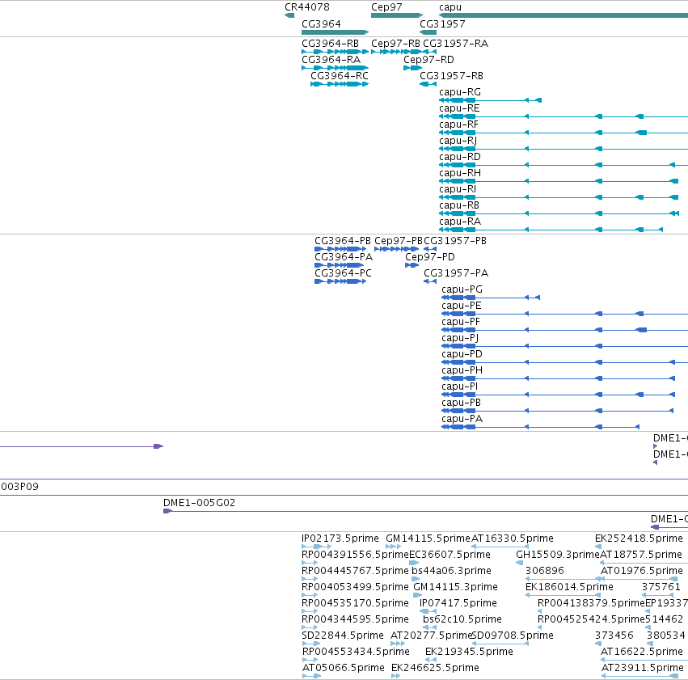The image size is (688, 680).
Task: Select polypeptide Cep97-PD
Action: pyautogui.click(x=412, y=265)
